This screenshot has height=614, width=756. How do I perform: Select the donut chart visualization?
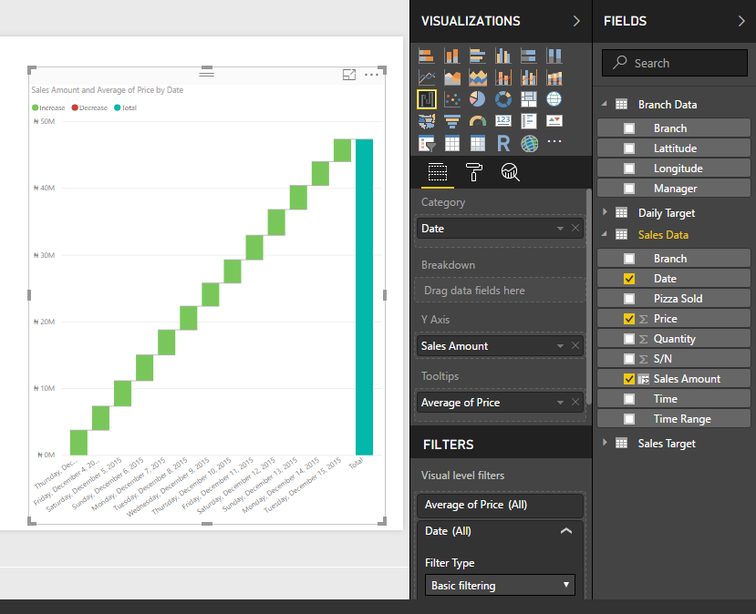502,98
